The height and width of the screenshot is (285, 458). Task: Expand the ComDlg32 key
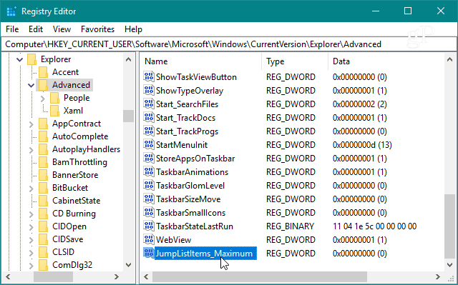point(31,265)
